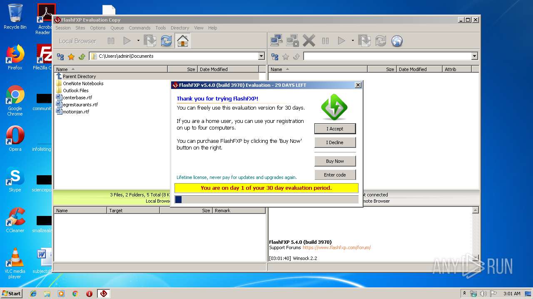Screen dimensions: 533x299
Task: Sort local list by Date Modified column
Action: 228,69
